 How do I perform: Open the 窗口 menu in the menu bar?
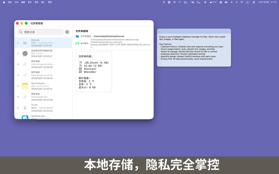coord(43,2)
